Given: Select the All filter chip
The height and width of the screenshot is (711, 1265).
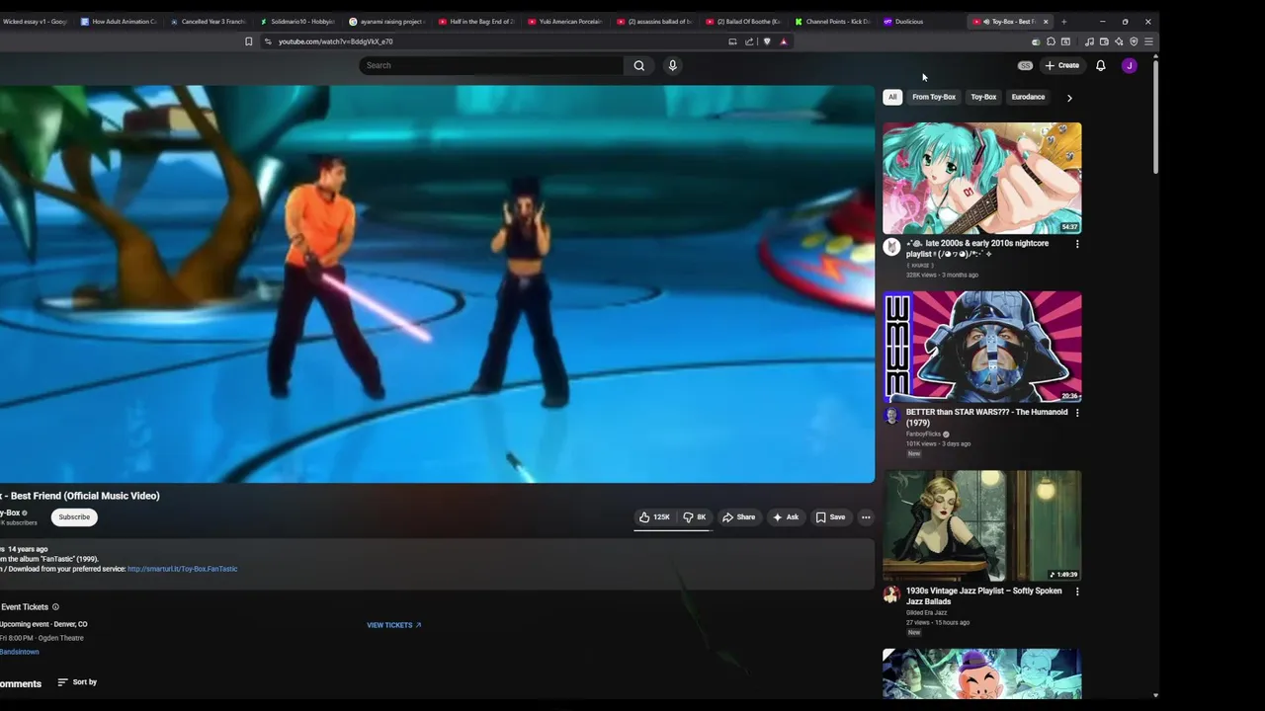Looking at the screenshot, I should (892, 97).
